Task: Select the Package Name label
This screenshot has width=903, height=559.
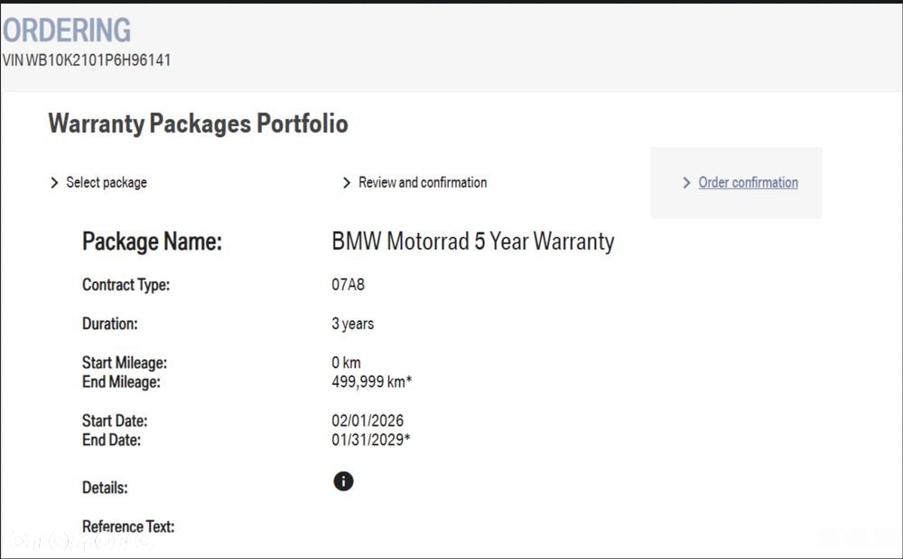Action: click(152, 242)
